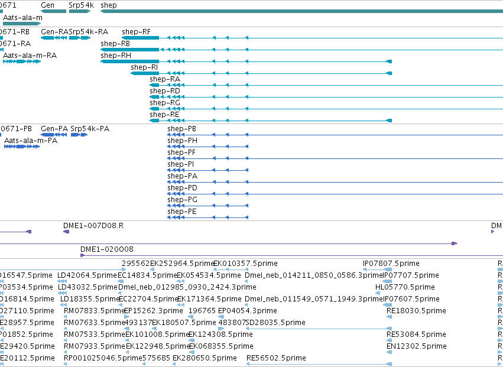503x367 pixels.
Task: Click transcript label shep-RA
Action: tap(165, 79)
